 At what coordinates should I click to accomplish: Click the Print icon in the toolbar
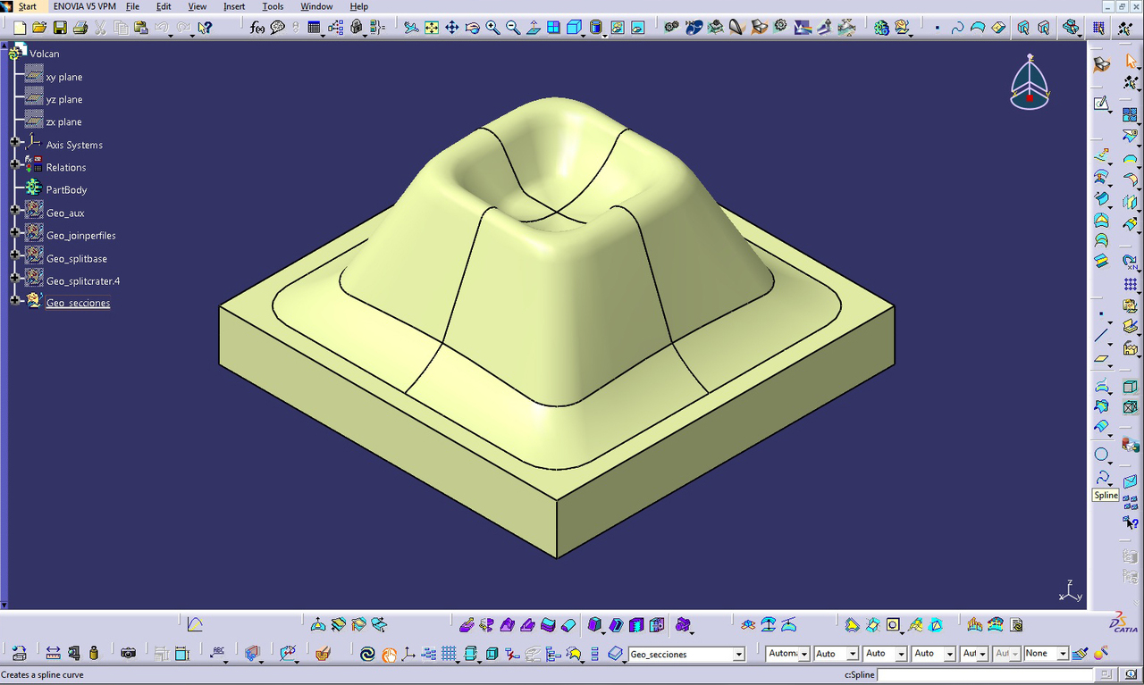pos(80,28)
